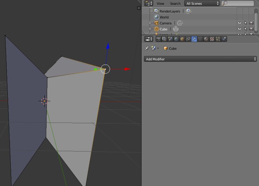Open the Particles properties tab

[x=218, y=39]
